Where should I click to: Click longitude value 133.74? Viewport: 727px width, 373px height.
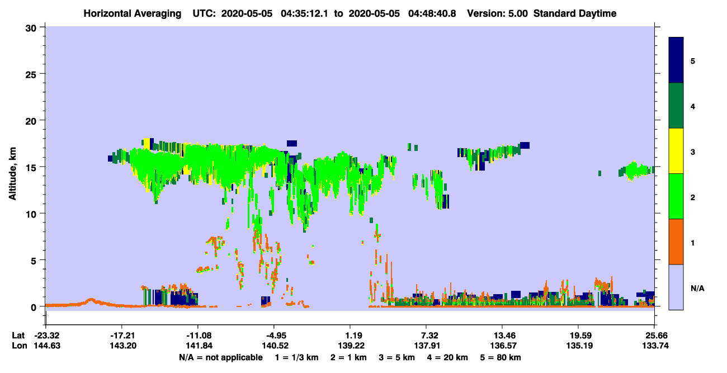[x=654, y=346]
